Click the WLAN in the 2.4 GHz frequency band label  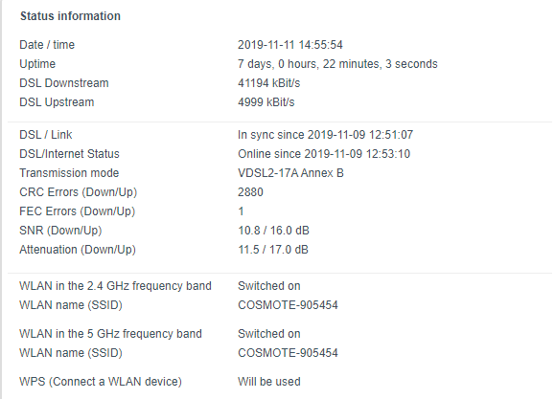pyautogui.click(x=115, y=285)
